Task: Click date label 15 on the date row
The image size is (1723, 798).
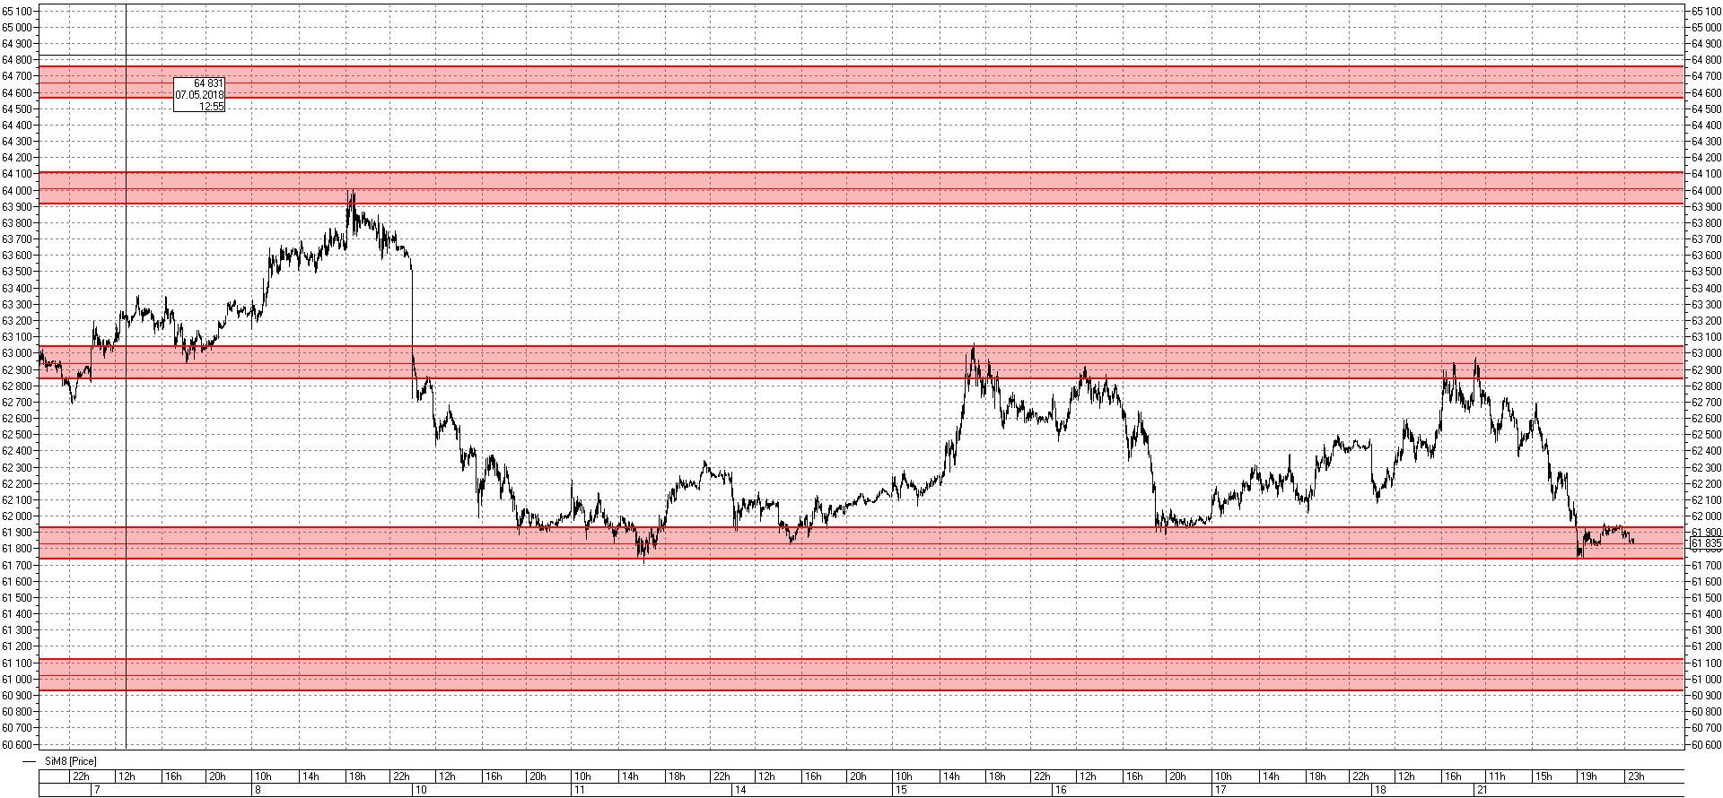Action: point(900,790)
